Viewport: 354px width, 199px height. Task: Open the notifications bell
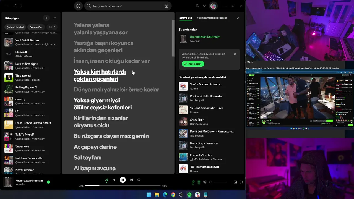pyautogui.click(x=197, y=6)
